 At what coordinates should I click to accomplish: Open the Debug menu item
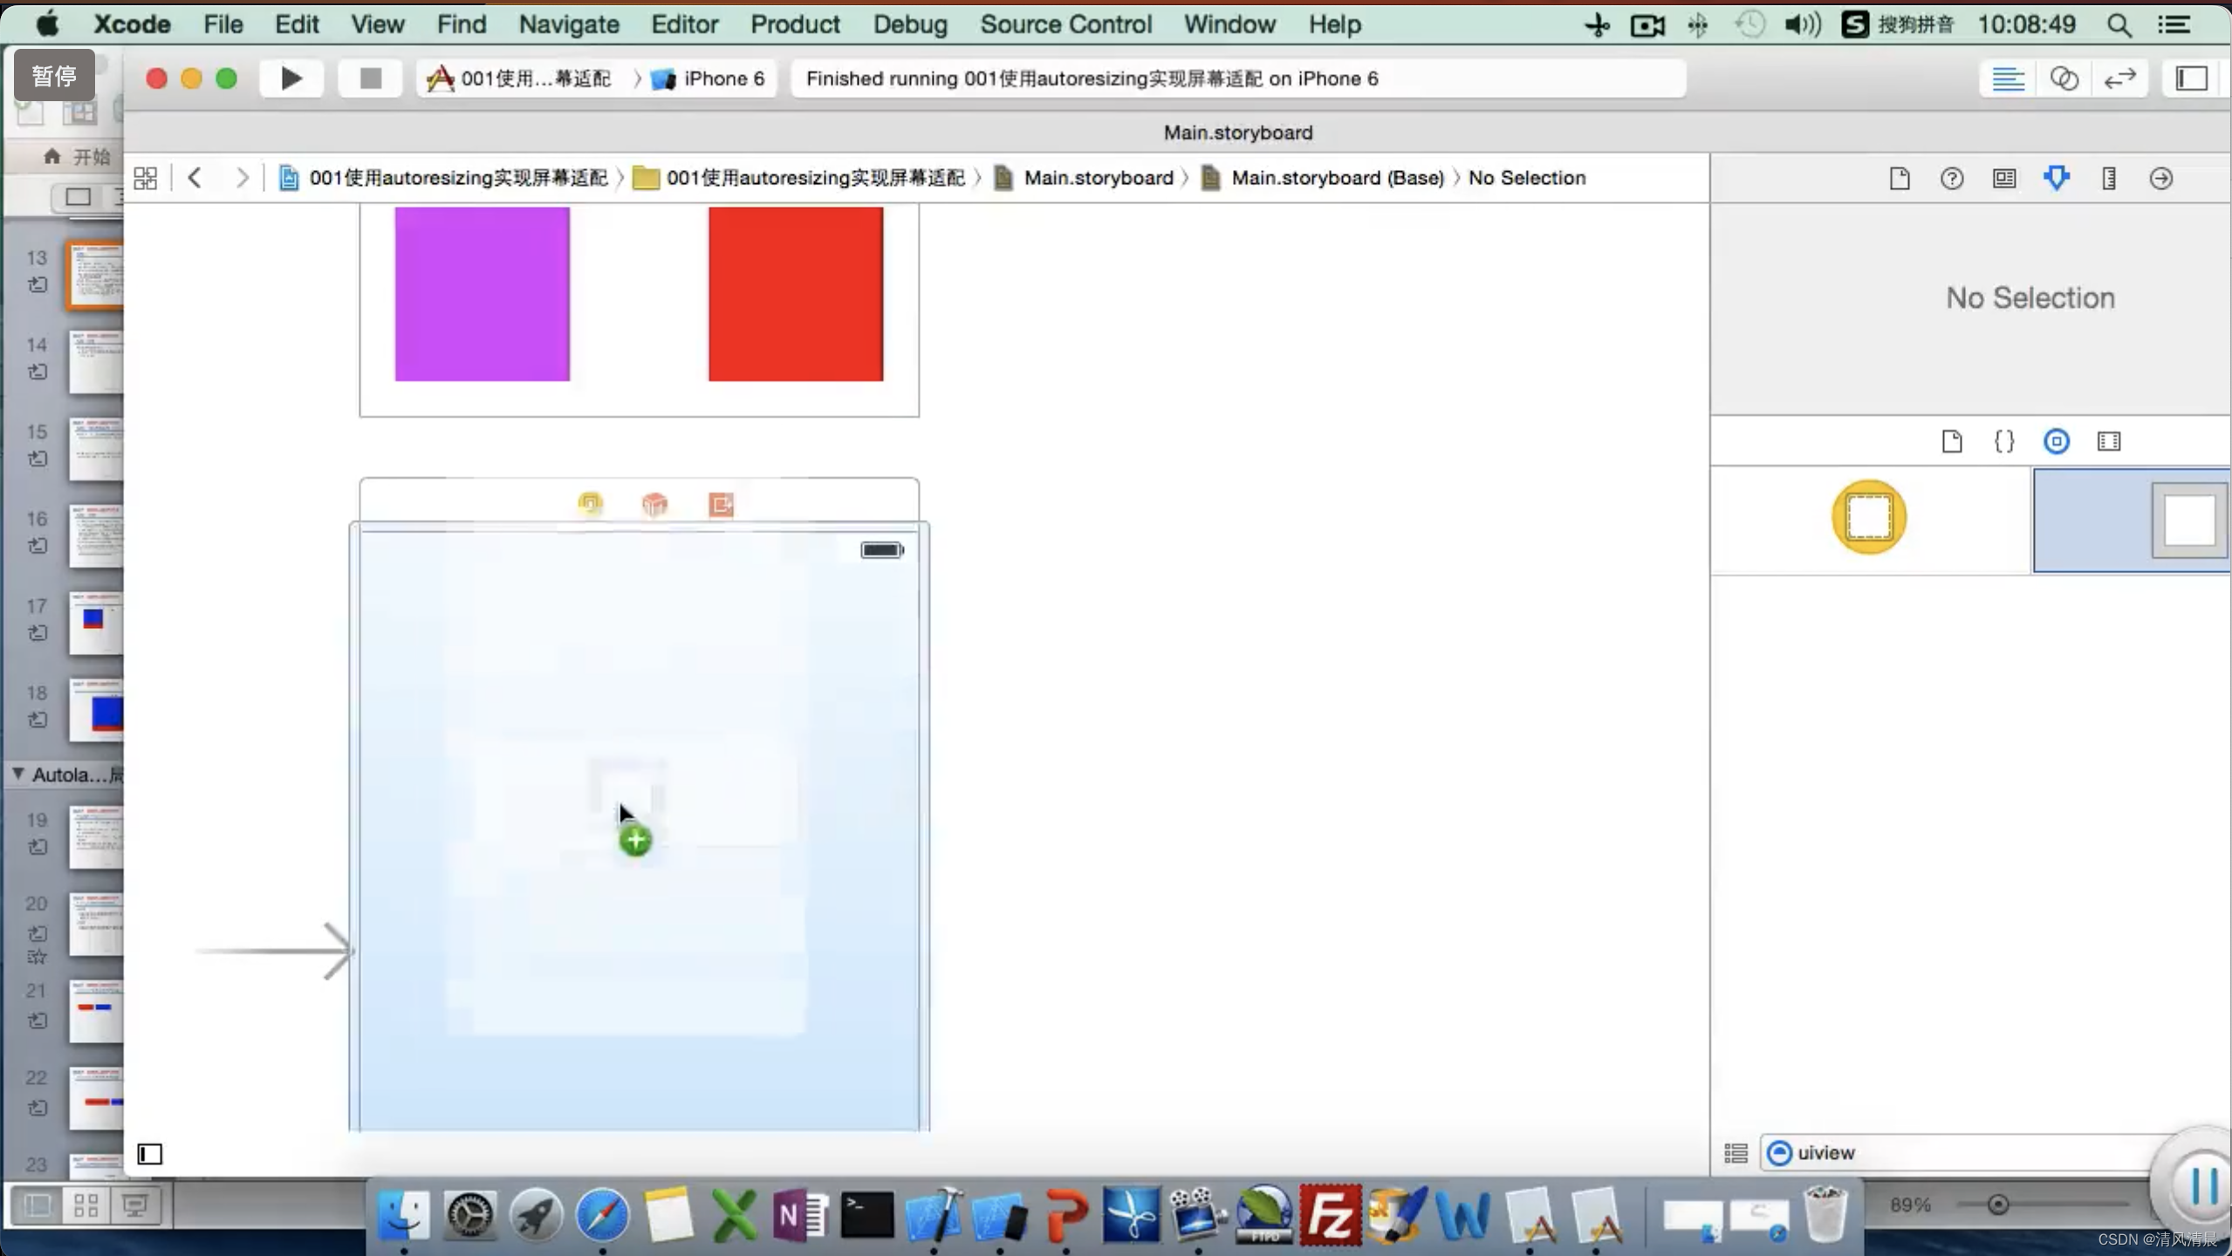[x=907, y=24]
